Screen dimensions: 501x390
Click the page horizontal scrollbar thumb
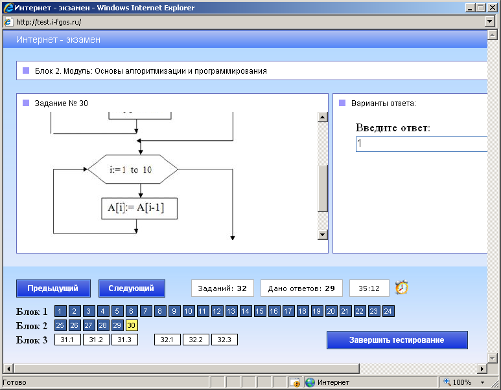pos(186,369)
